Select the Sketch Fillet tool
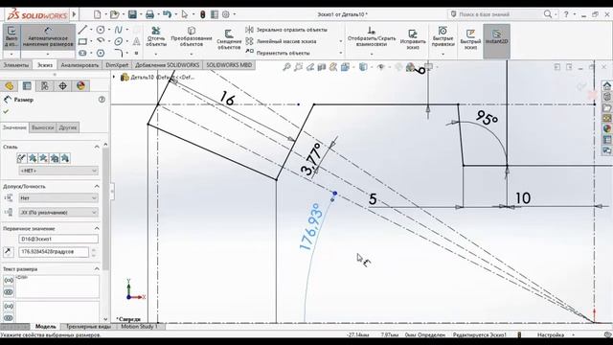 [x=119, y=53]
